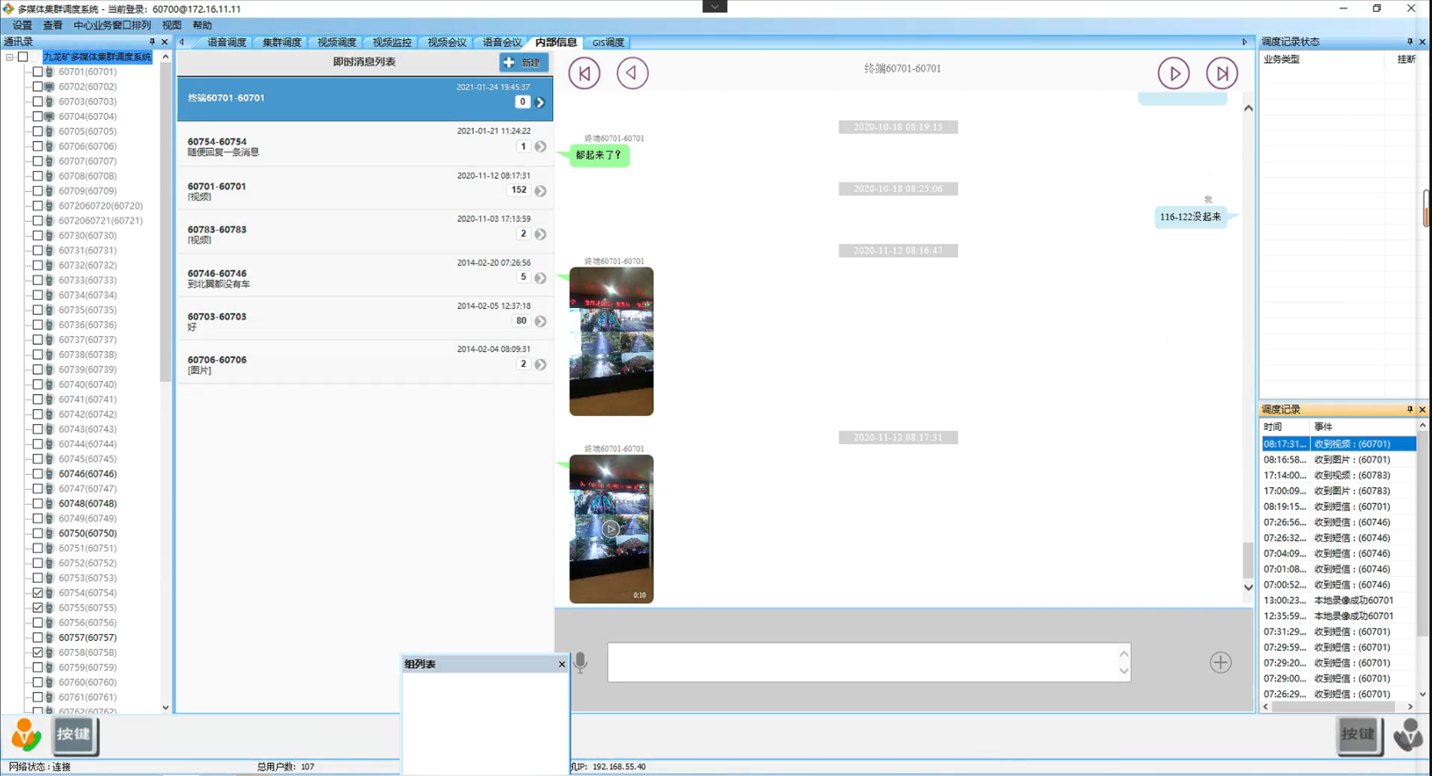Check the 60701(60701) contact checkbox
1432x776 pixels.
click(x=38, y=72)
